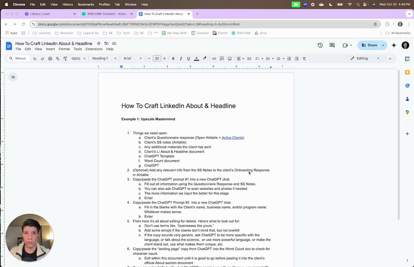Undo the last action
The height and width of the screenshot is (267, 414).
35,58
